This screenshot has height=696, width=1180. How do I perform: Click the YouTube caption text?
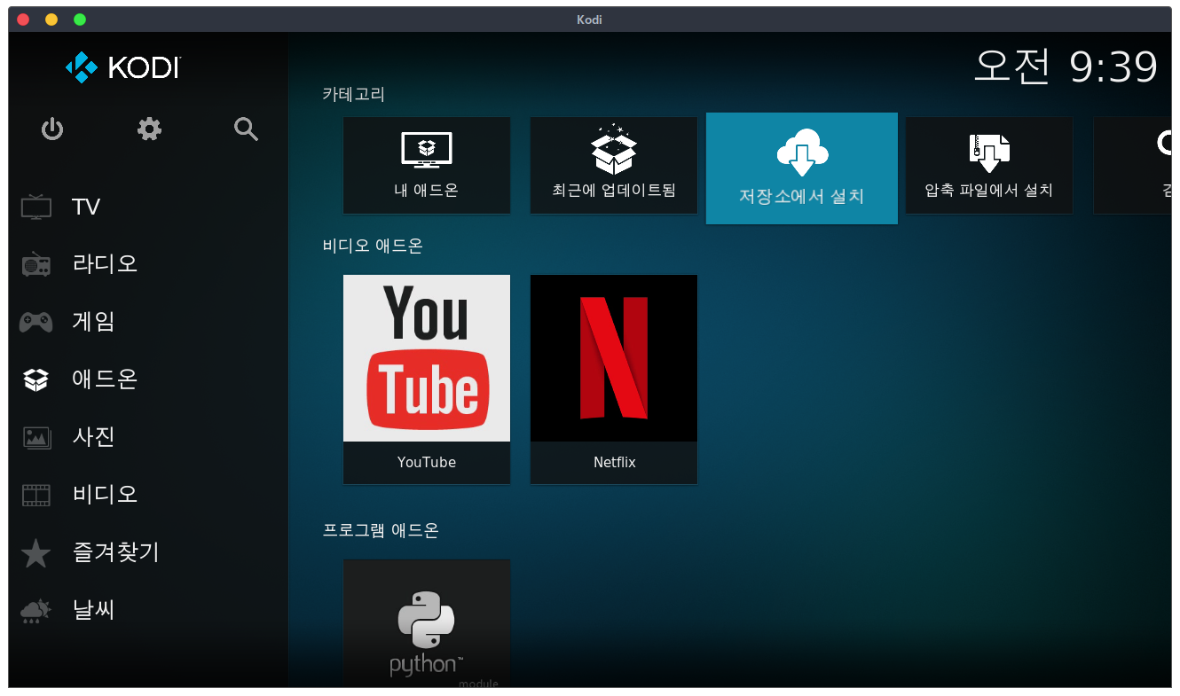427,462
